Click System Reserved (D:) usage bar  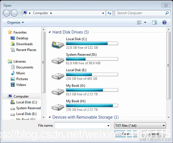92,59
